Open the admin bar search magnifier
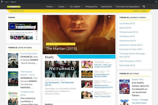This screenshot has width=158, height=105. (156, 2)
